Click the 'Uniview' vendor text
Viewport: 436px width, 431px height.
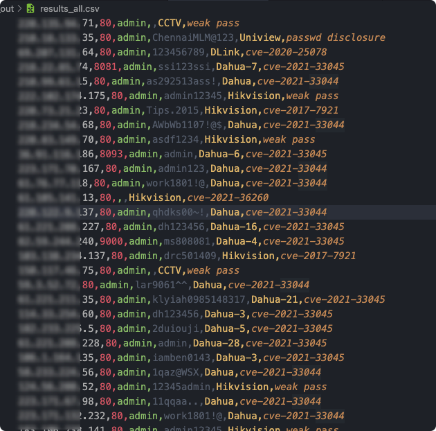[x=260, y=37]
